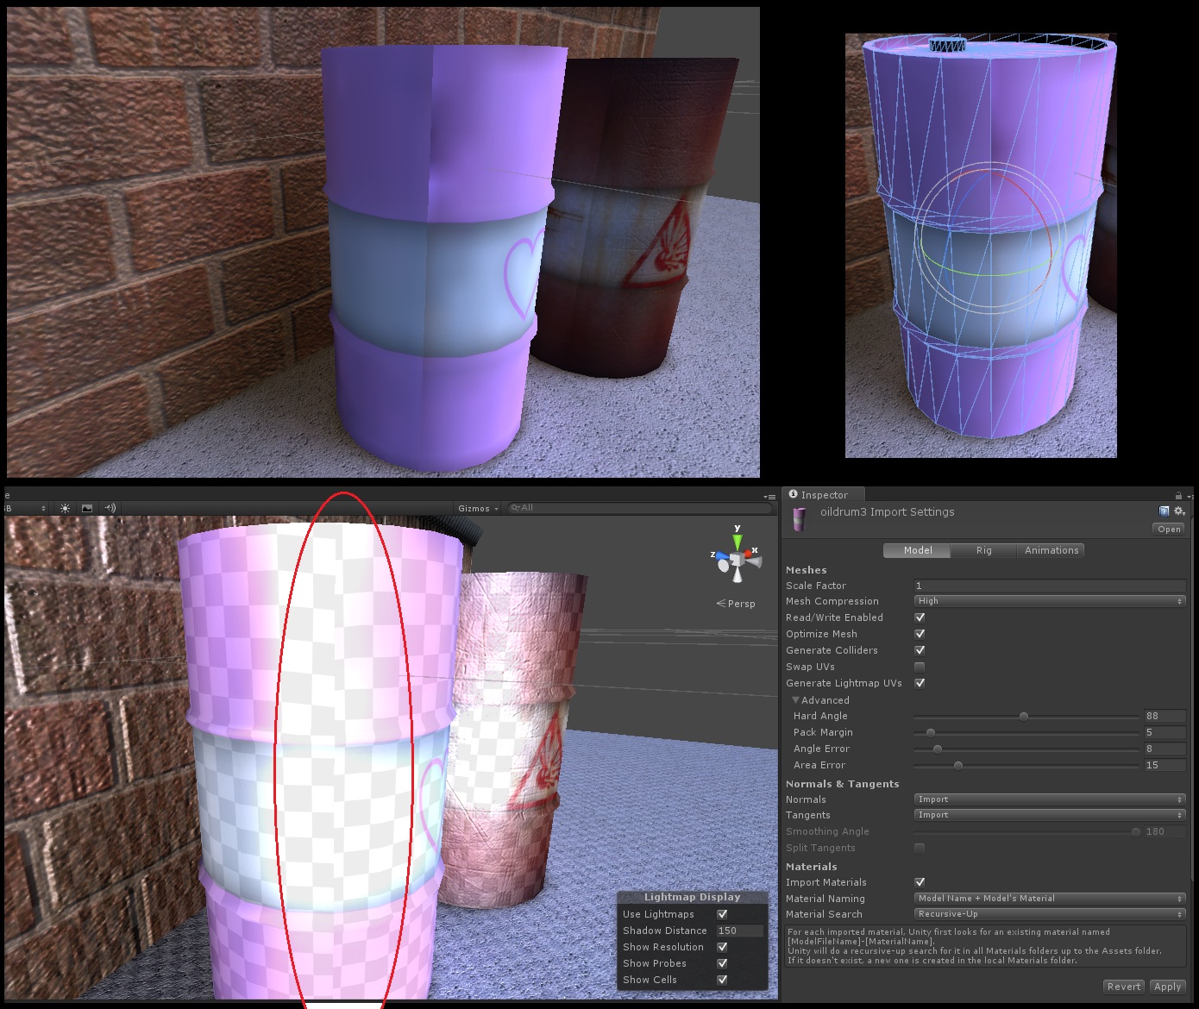Open the Tangents dropdown
Image resolution: width=1199 pixels, height=1009 pixels.
1050,815
